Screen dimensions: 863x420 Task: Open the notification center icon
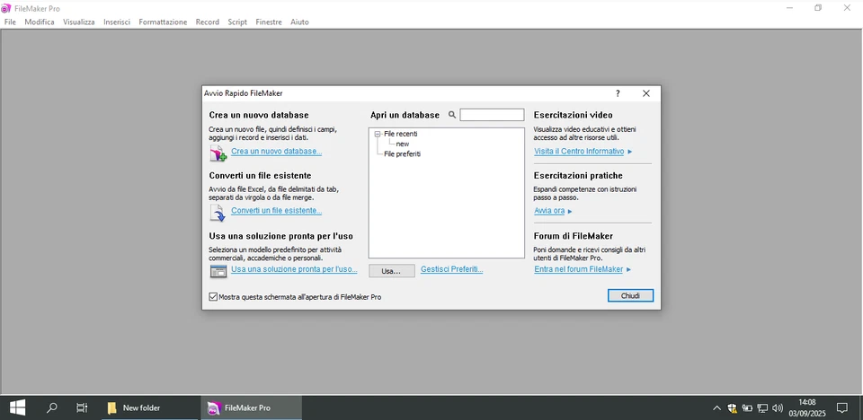coord(841,407)
